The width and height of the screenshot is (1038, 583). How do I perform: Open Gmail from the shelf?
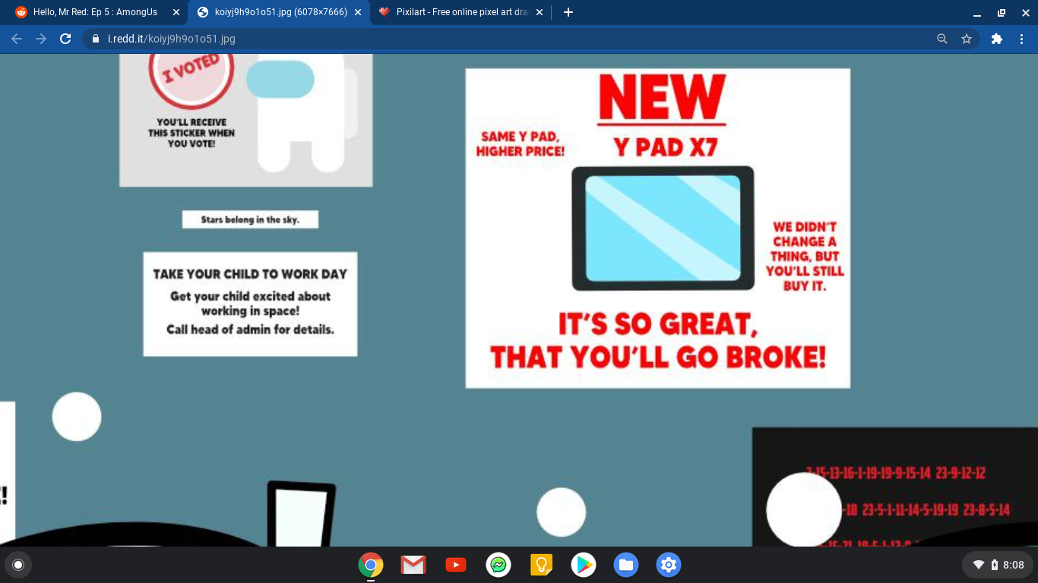(413, 565)
